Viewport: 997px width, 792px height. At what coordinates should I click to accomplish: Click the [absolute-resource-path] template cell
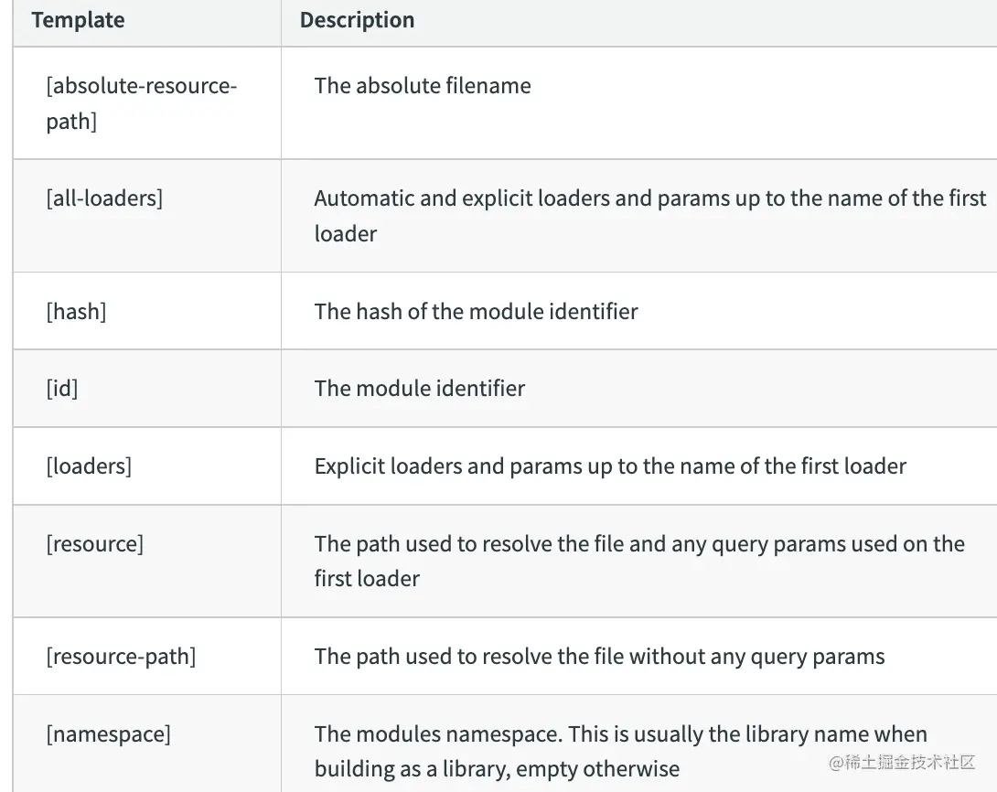(141, 103)
